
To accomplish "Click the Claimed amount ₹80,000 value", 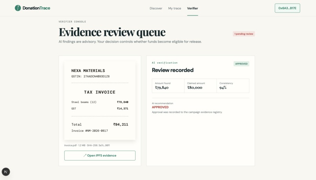I will tap(195, 88).
